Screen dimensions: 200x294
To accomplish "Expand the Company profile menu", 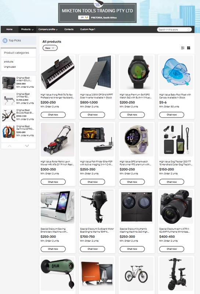I will click(x=48, y=29).
